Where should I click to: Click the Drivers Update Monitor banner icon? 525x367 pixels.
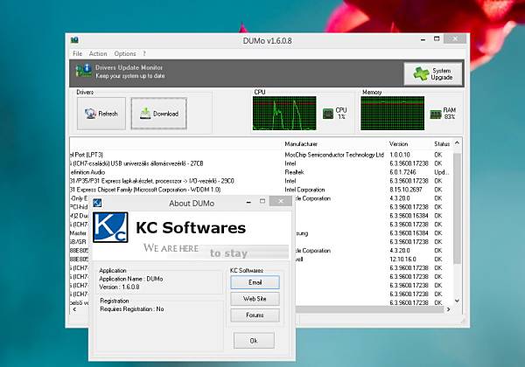point(83,71)
